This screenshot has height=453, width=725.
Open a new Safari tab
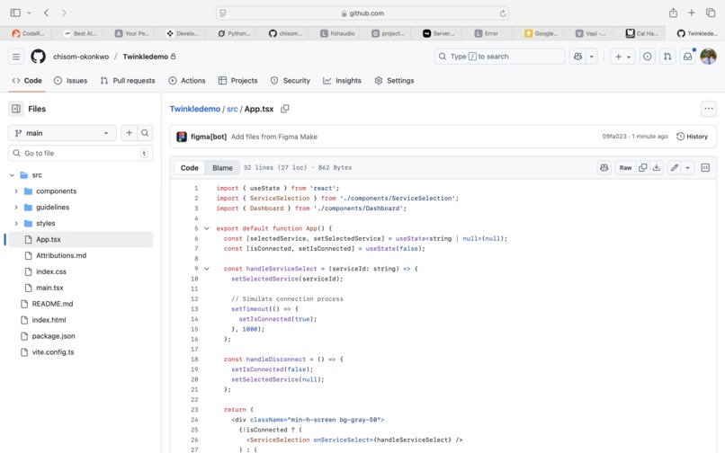(x=691, y=13)
